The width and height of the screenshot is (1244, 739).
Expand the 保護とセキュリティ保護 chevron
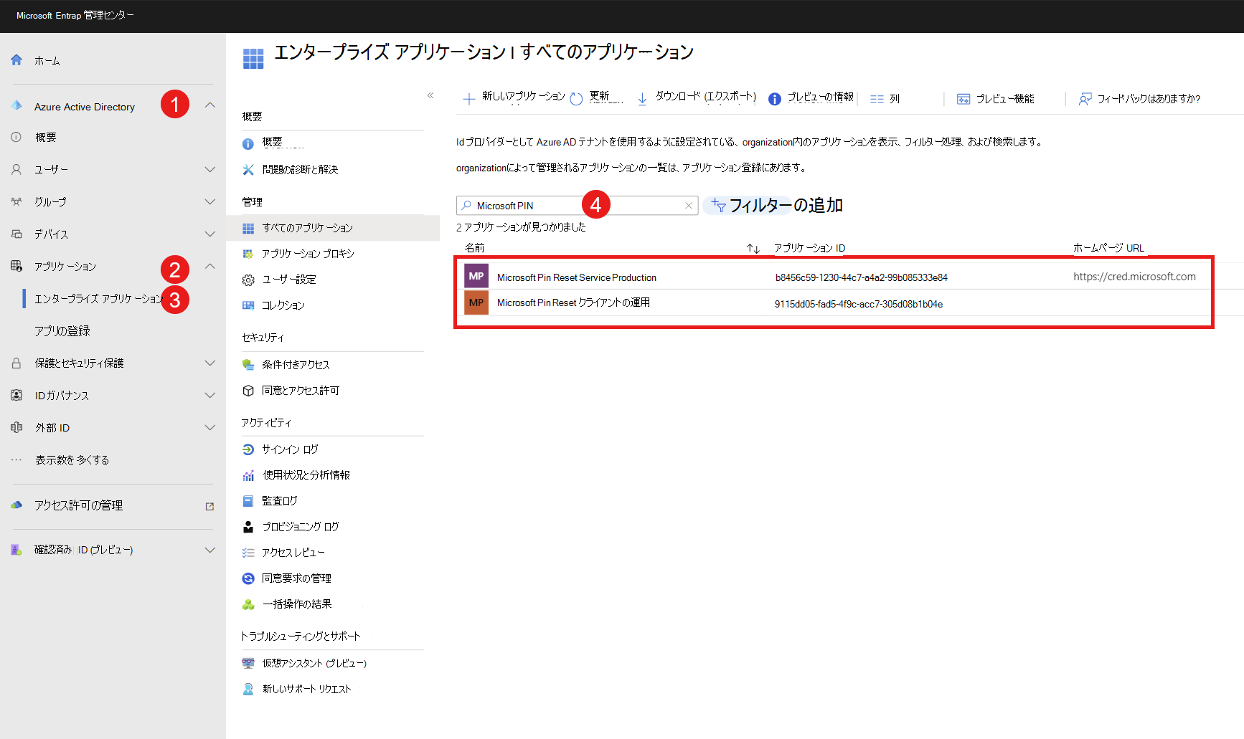tap(210, 363)
